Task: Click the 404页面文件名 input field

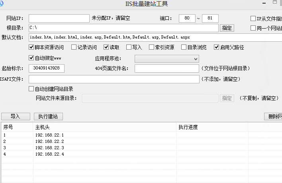Action: [167, 68]
